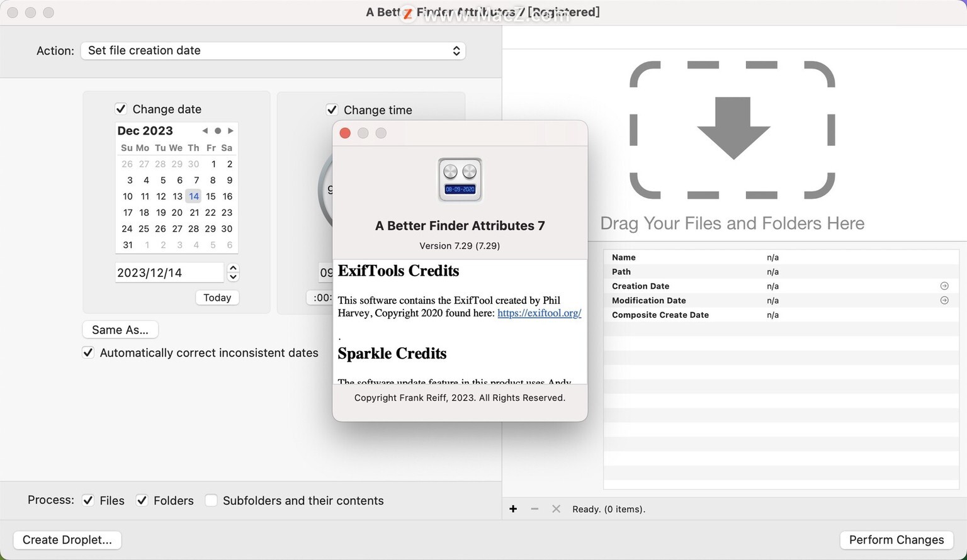Decrement the date with stepper down arrow
Screen dimensions: 967x560
(x=233, y=277)
